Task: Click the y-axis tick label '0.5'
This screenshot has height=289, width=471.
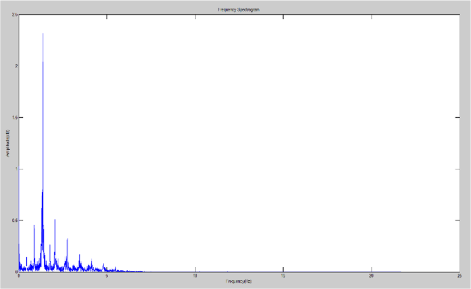Action: tap(15, 220)
